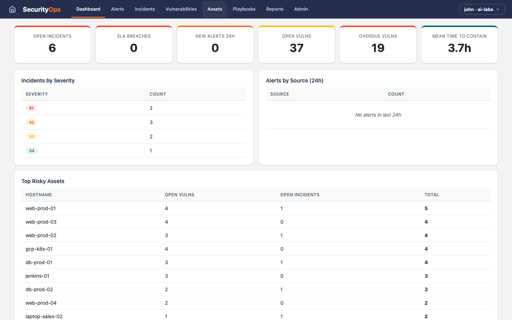Click the yellow accent bar on Open Vulns card
Image resolution: width=512 pixels, height=320 pixels.
297,26
